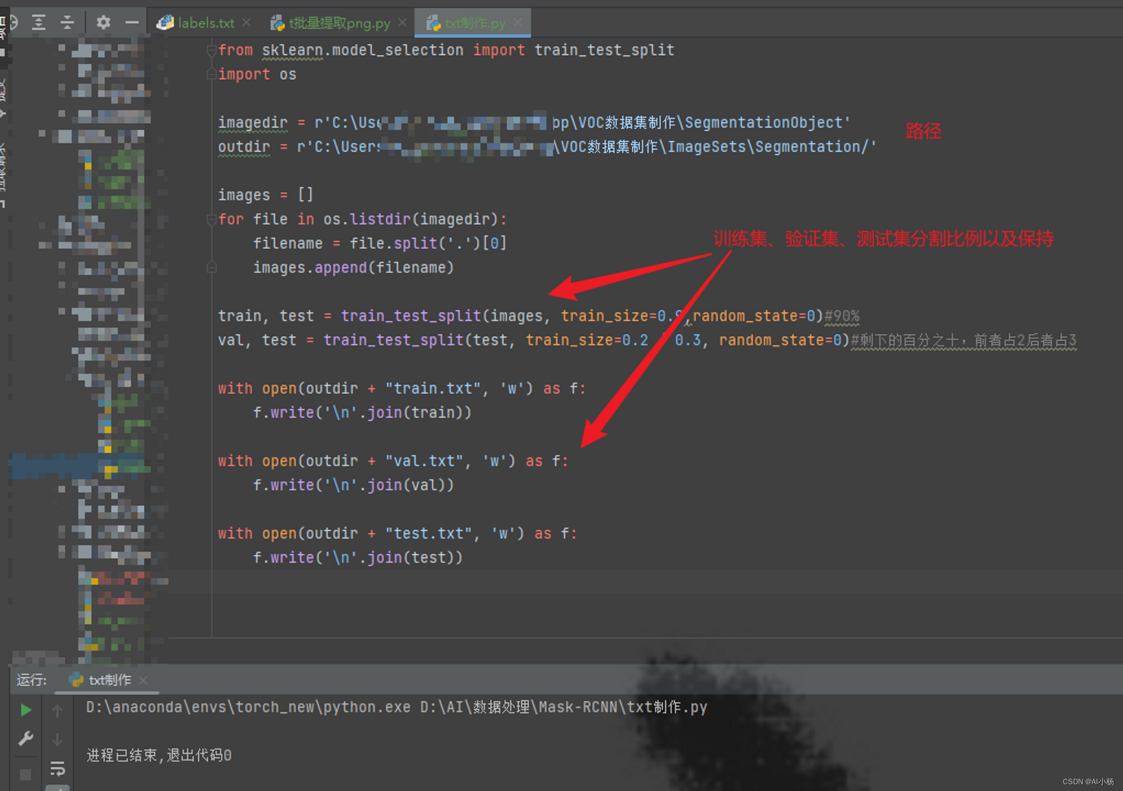Click the 'import os' code line
1123x791 pixels.
(x=257, y=74)
